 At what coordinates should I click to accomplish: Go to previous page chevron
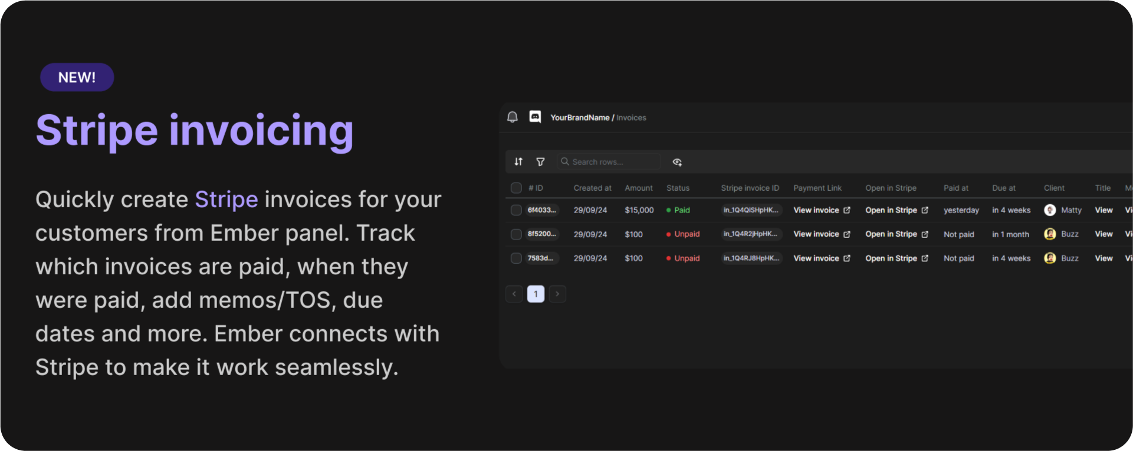click(514, 294)
